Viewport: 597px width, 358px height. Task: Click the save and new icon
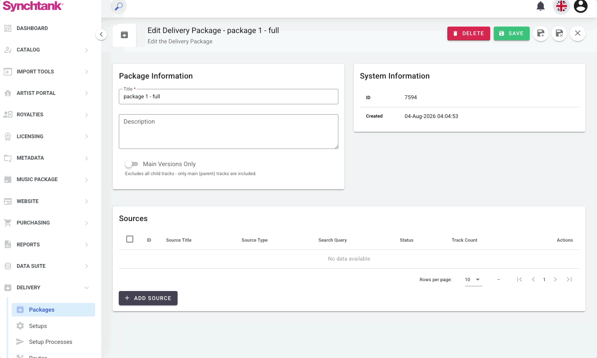(541, 33)
